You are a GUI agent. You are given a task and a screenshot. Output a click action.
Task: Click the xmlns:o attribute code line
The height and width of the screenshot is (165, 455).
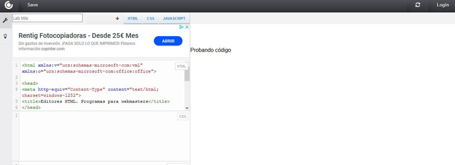[89, 71]
